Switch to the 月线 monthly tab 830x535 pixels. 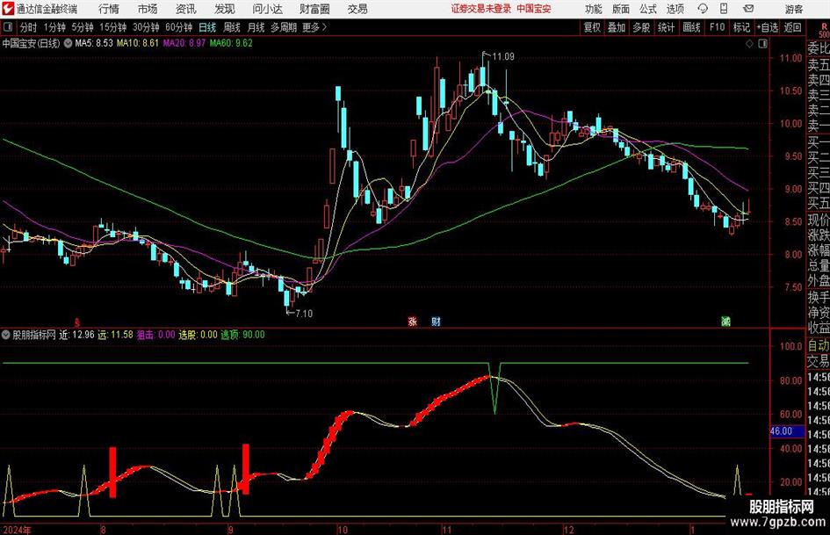click(256, 27)
